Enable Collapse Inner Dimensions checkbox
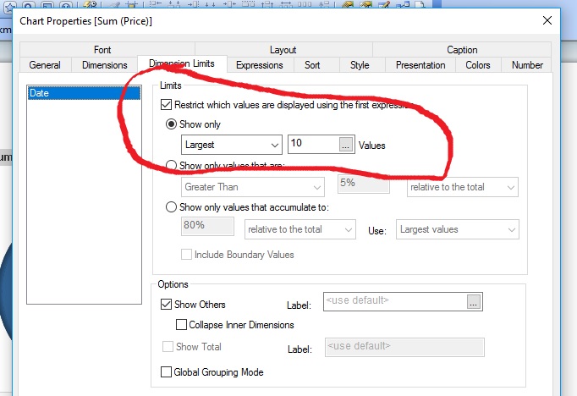This screenshot has width=577, height=396. coord(181,325)
